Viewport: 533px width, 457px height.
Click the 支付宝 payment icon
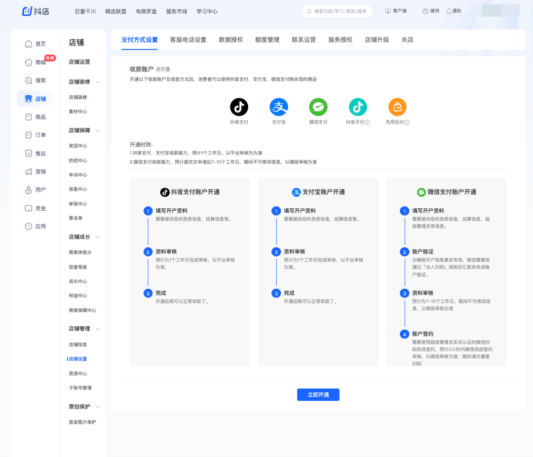[x=278, y=107]
